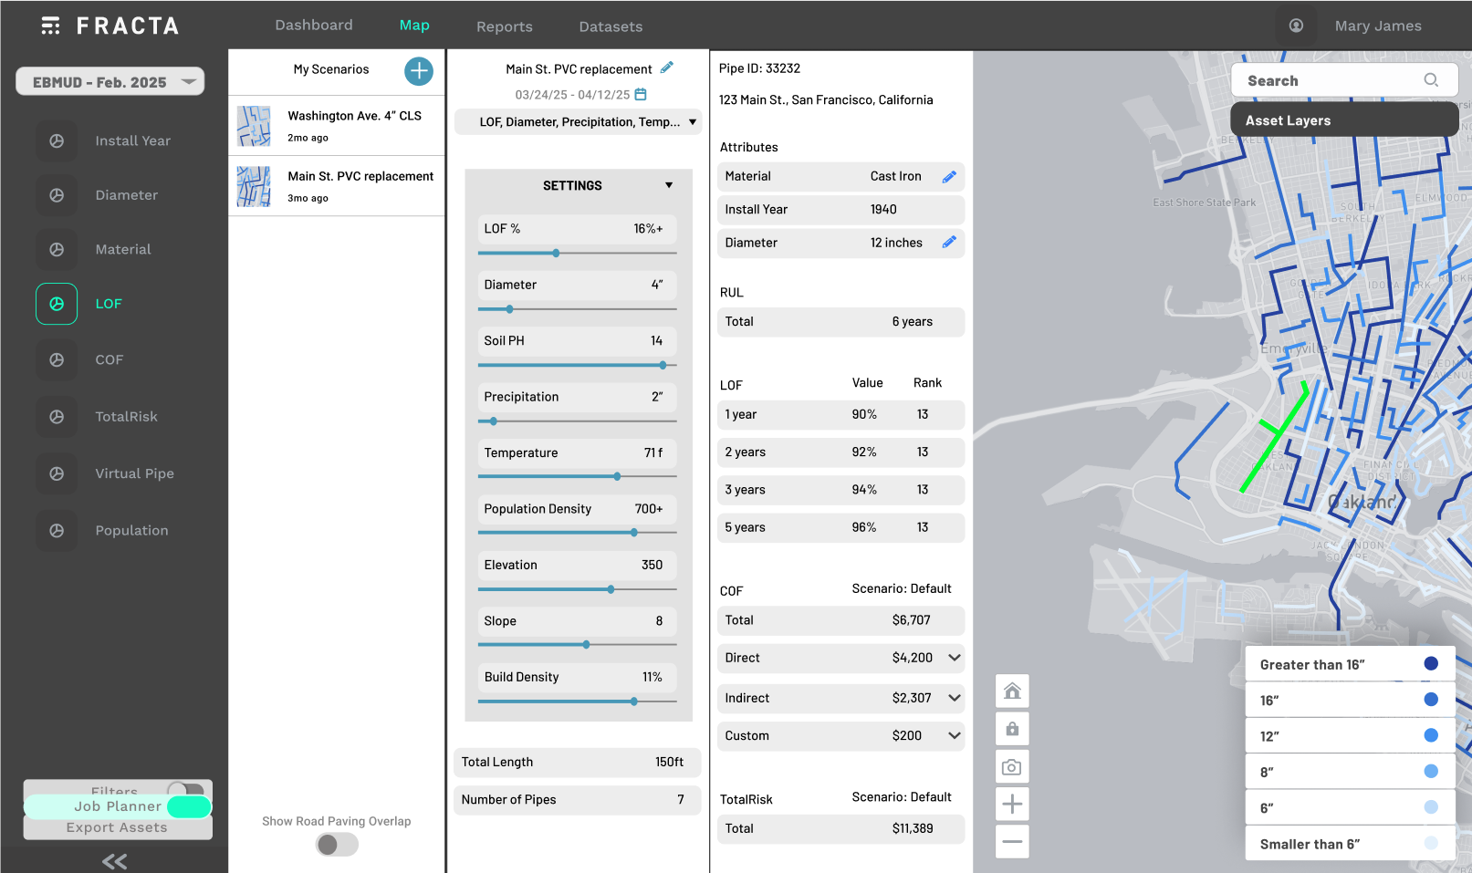Image resolution: width=1472 pixels, height=873 pixels.
Task: Click the 8" legend color swatch
Action: click(1431, 772)
